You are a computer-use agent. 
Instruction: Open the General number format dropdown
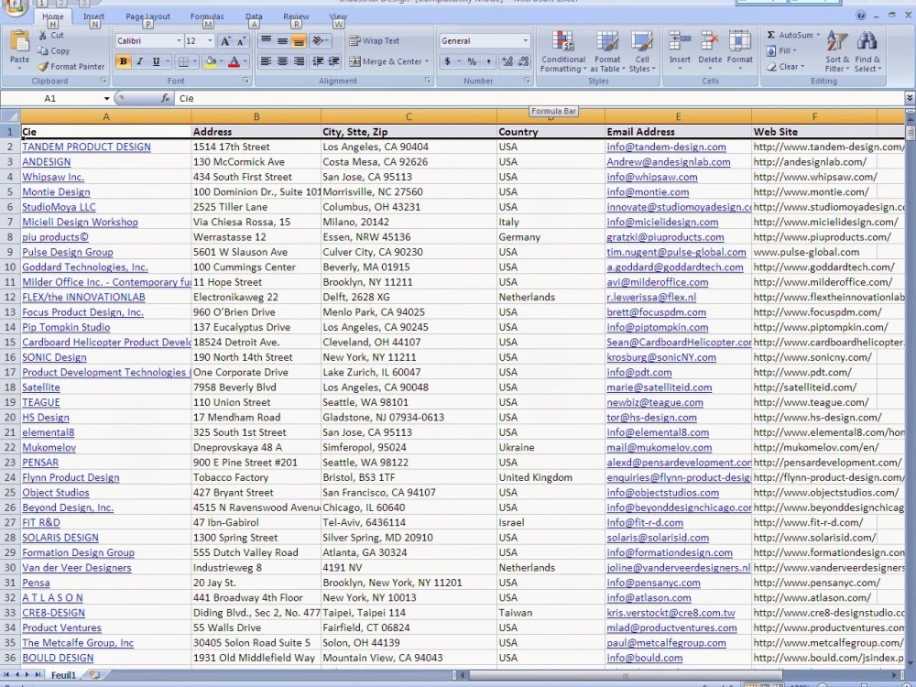525,41
